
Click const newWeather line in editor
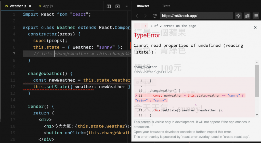pyautogui.click(x=82, y=80)
